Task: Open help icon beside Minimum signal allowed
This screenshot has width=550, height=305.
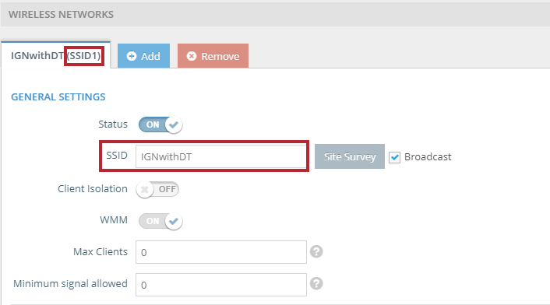Action: click(x=316, y=283)
